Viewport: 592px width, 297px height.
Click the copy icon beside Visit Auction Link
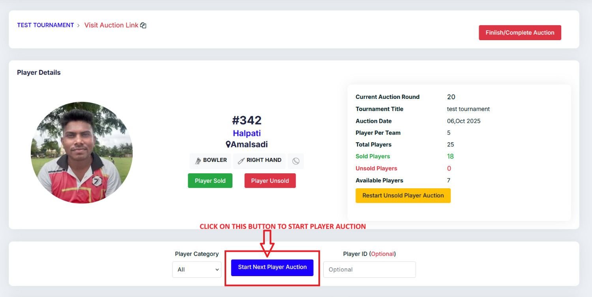click(143, 25)
